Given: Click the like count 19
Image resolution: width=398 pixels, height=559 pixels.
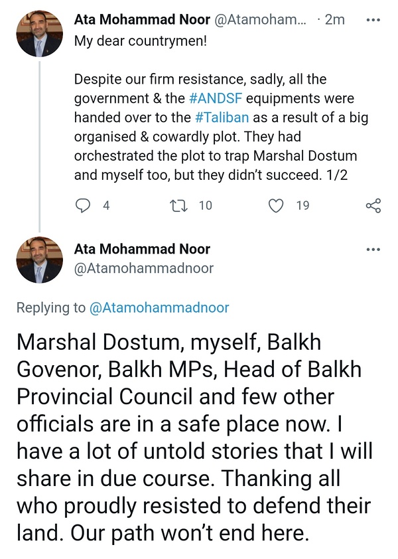Looking at the screenshot, I should (x=302, y=205).
